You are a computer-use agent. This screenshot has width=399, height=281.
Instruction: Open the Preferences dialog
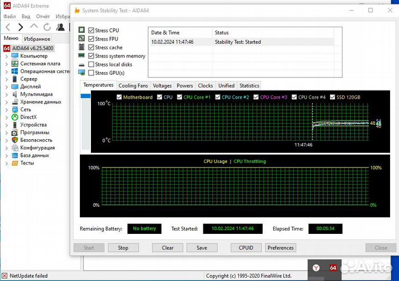coord(280,248)
